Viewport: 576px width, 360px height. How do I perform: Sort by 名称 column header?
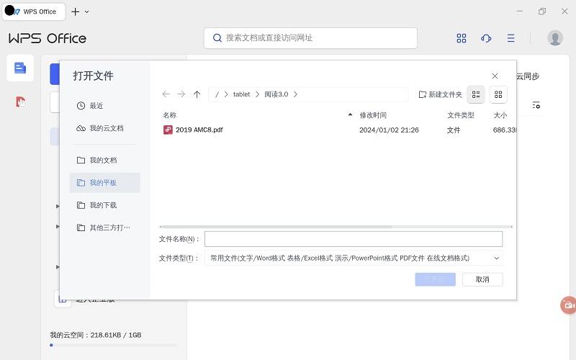click(x=170, y=115)
